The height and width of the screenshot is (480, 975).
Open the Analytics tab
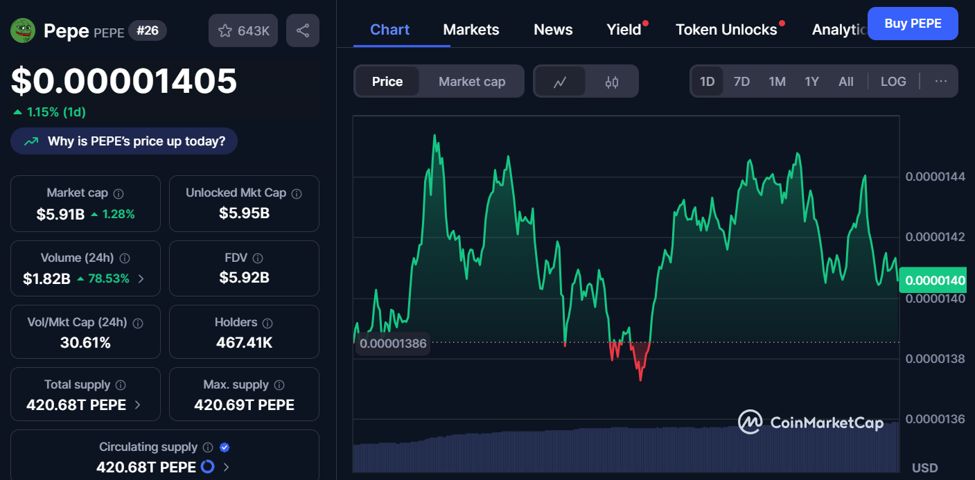838,30
